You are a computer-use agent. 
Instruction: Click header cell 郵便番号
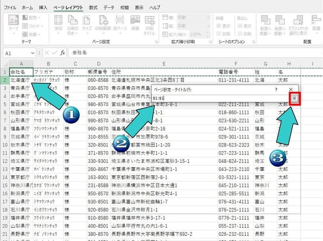pyautogui.click(x=99, y=72)
